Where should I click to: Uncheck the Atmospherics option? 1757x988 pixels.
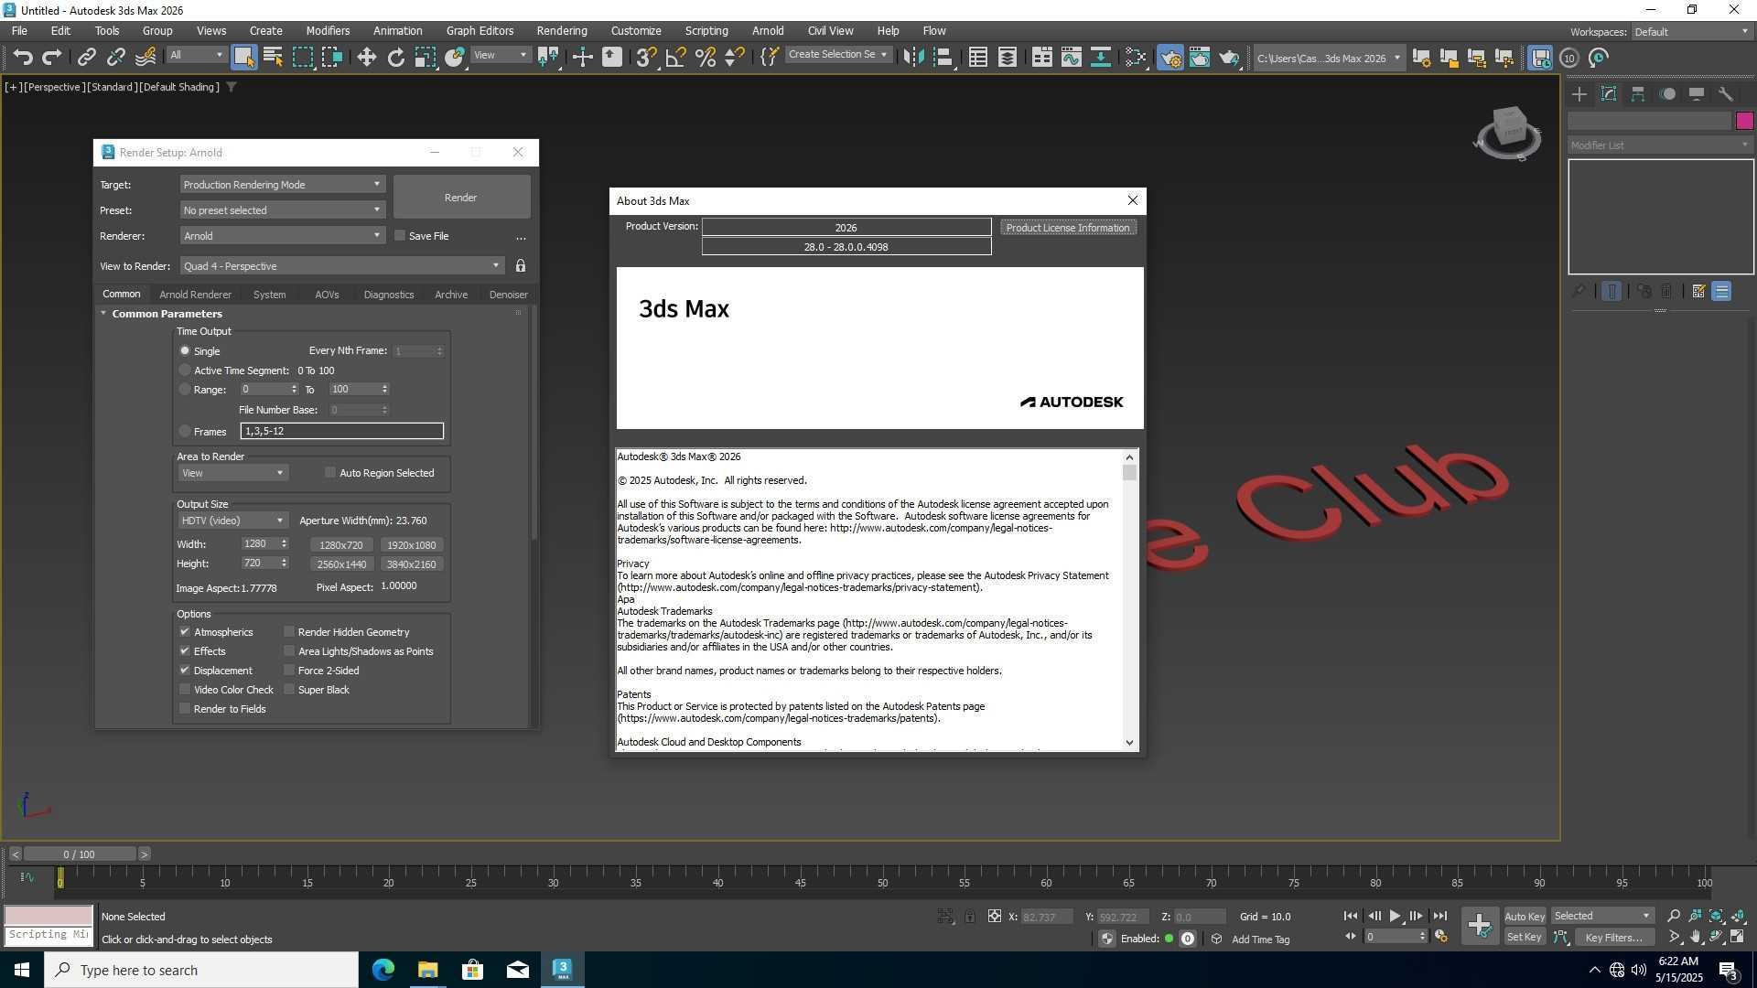pyautogui.click(x=185, y=632)
